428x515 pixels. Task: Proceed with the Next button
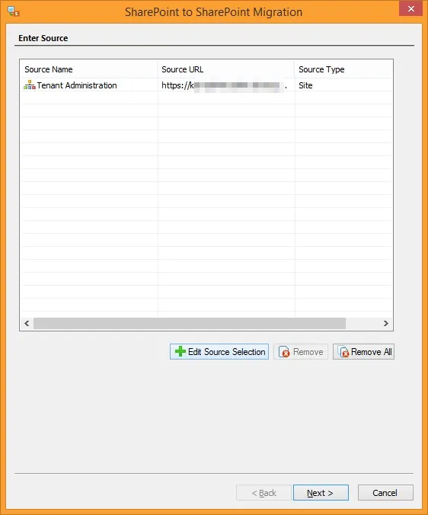pyautogui.click(x=321, y=493)
